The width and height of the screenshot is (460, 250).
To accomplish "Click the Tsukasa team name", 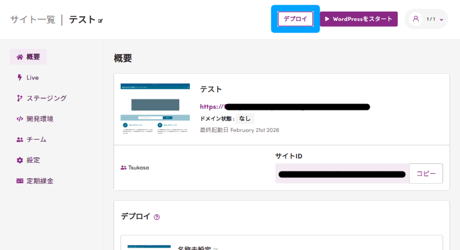I will coord(139,167).
